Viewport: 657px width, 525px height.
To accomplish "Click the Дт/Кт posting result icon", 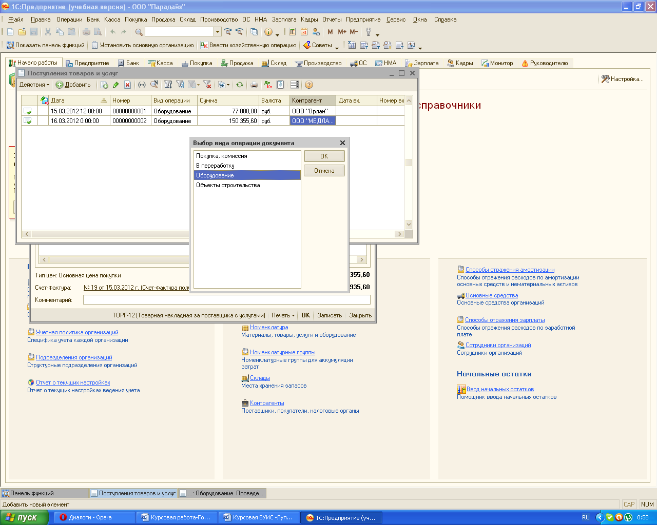I will pos(268,85).
